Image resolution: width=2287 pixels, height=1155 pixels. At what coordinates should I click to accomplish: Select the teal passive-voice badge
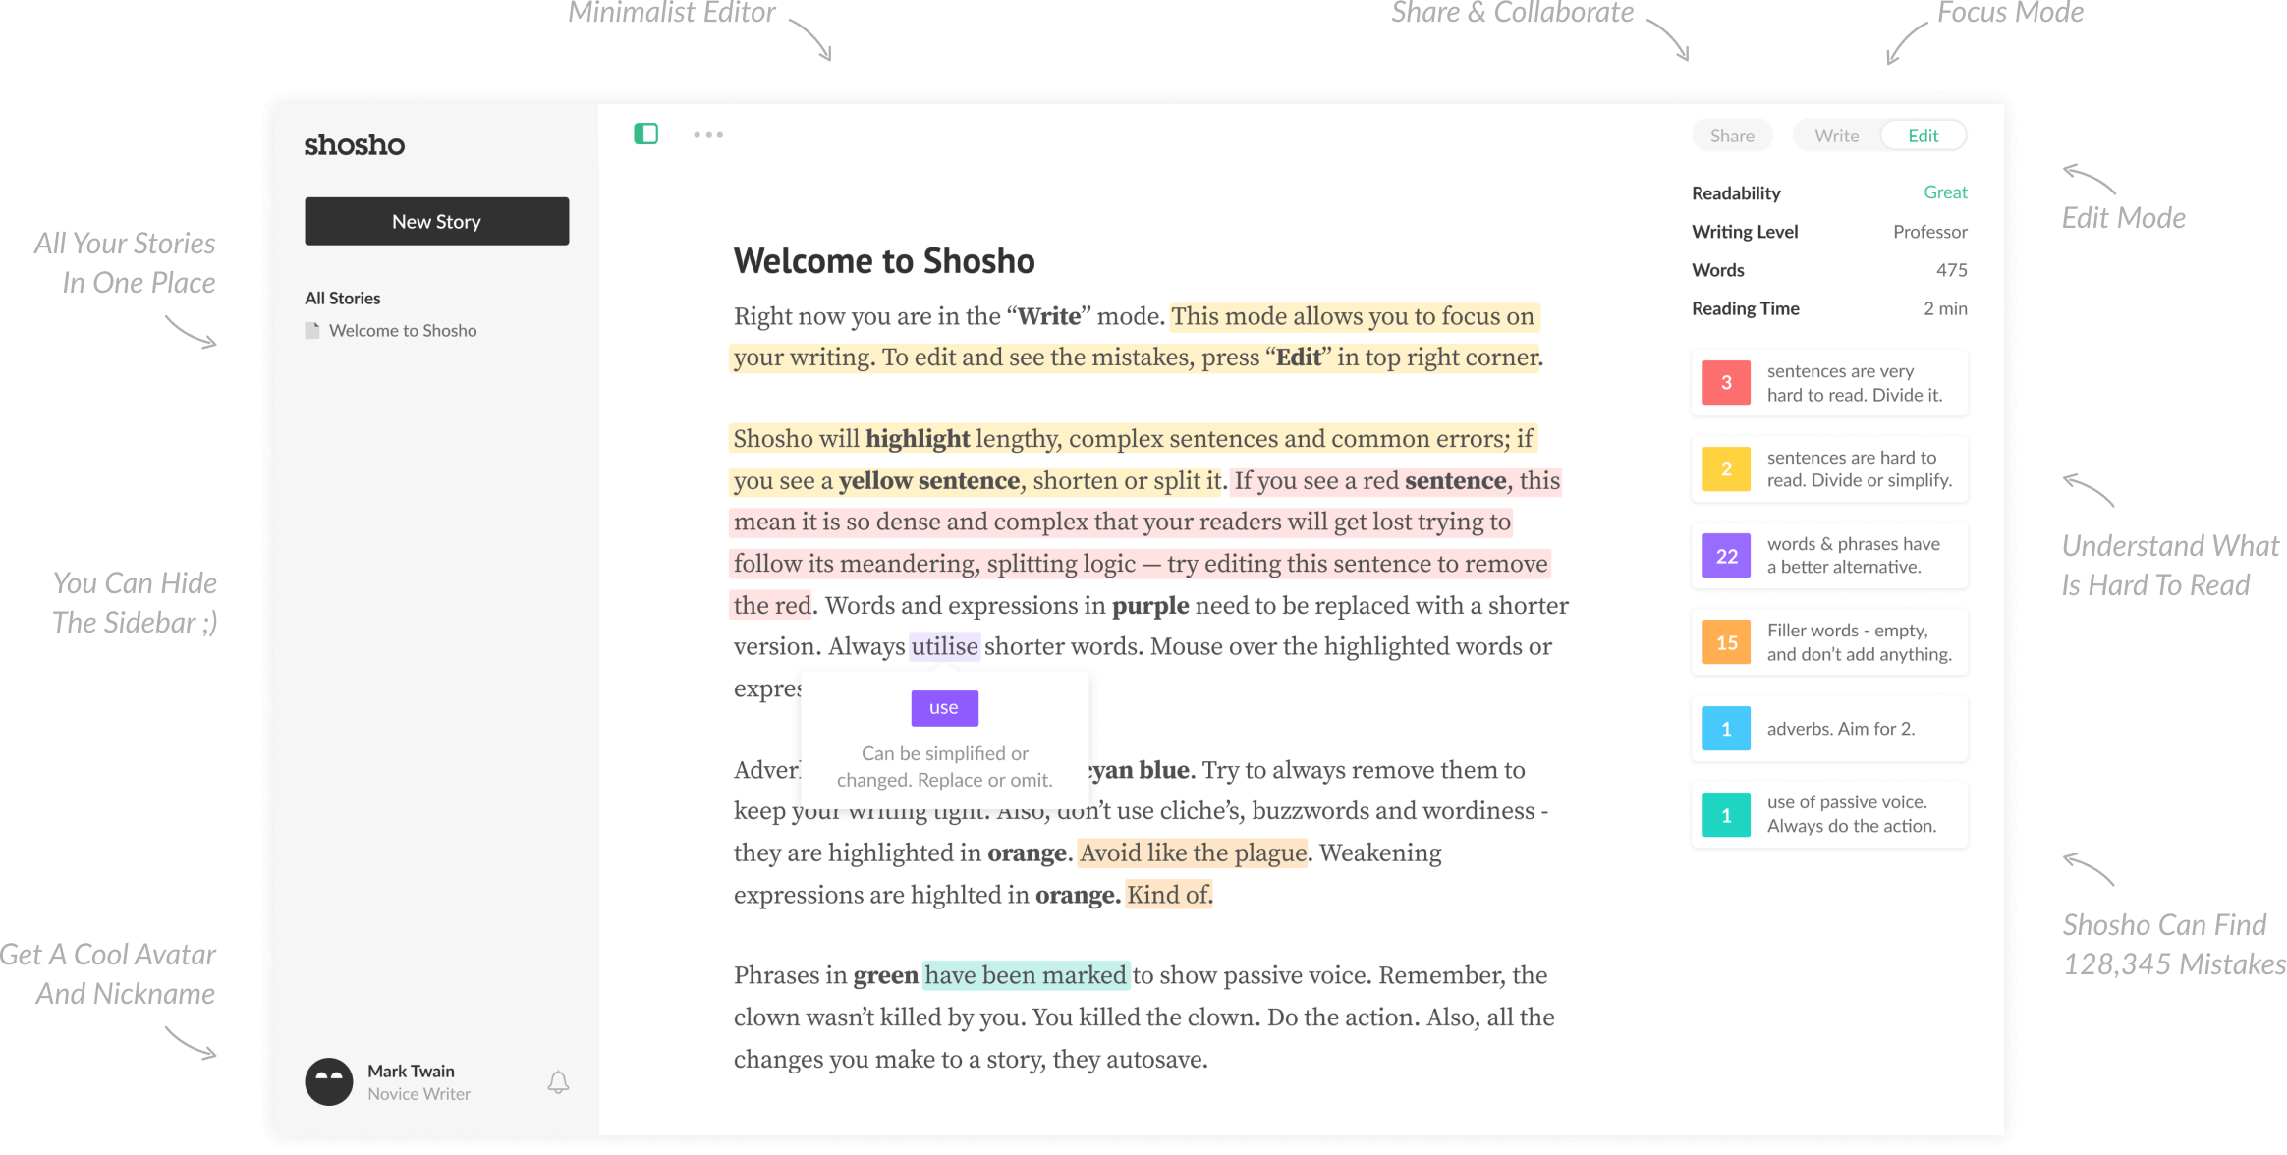coord(1725,814)
